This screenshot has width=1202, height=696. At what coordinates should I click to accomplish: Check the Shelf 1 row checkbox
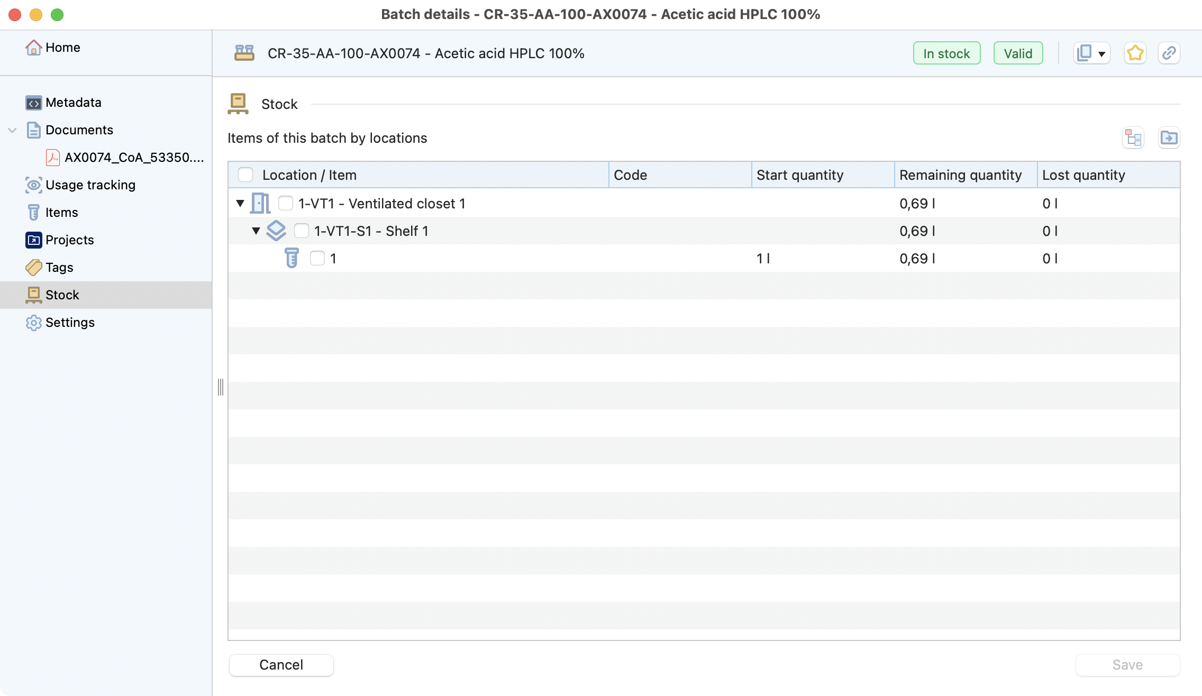pyautogui.click(x=302, y=231)
